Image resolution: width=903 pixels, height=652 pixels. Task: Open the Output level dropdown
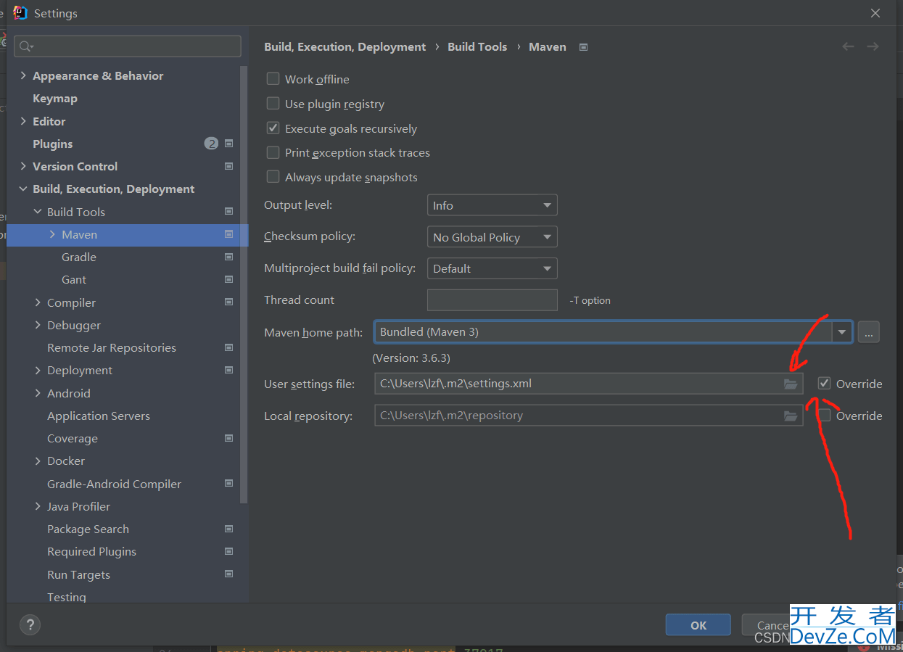tap(492, 205)
